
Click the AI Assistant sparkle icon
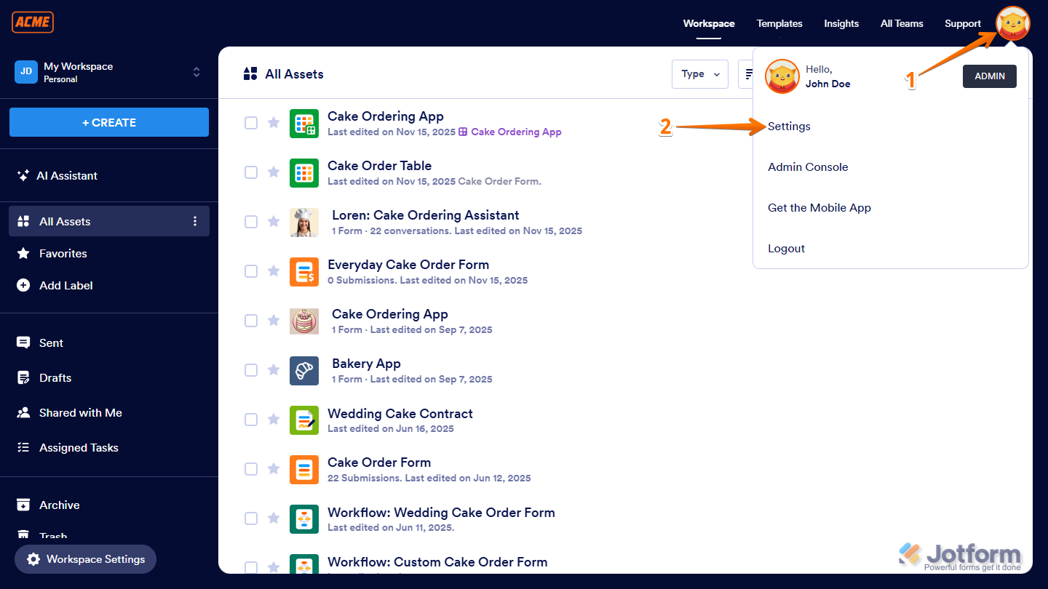[x=23, y=175]
